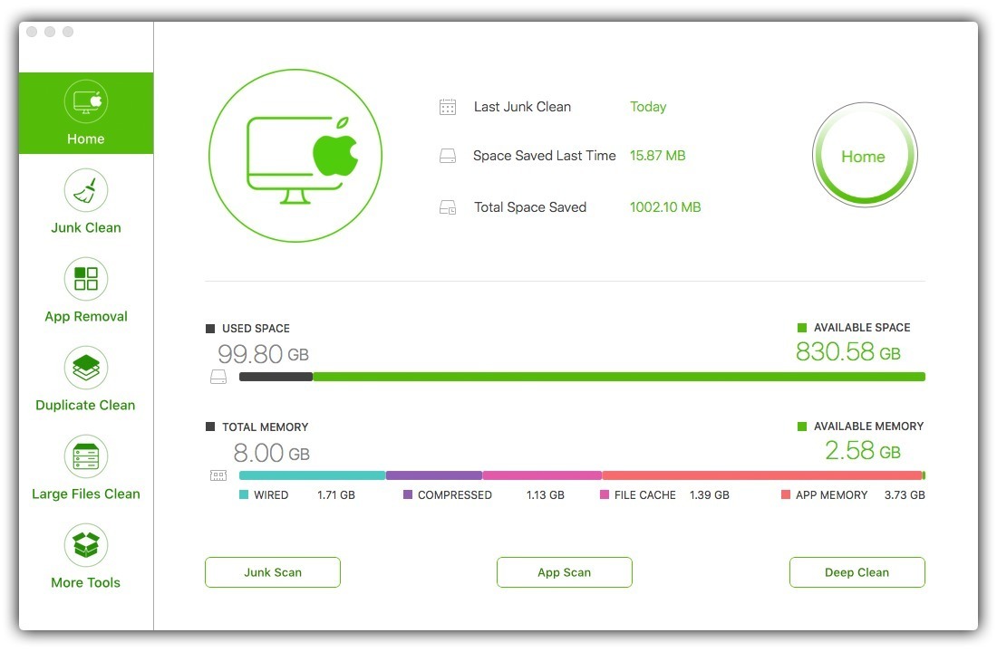Click the 'Today' last clean value
This screenshot has height=652, width=997.
tap(648, 107)
